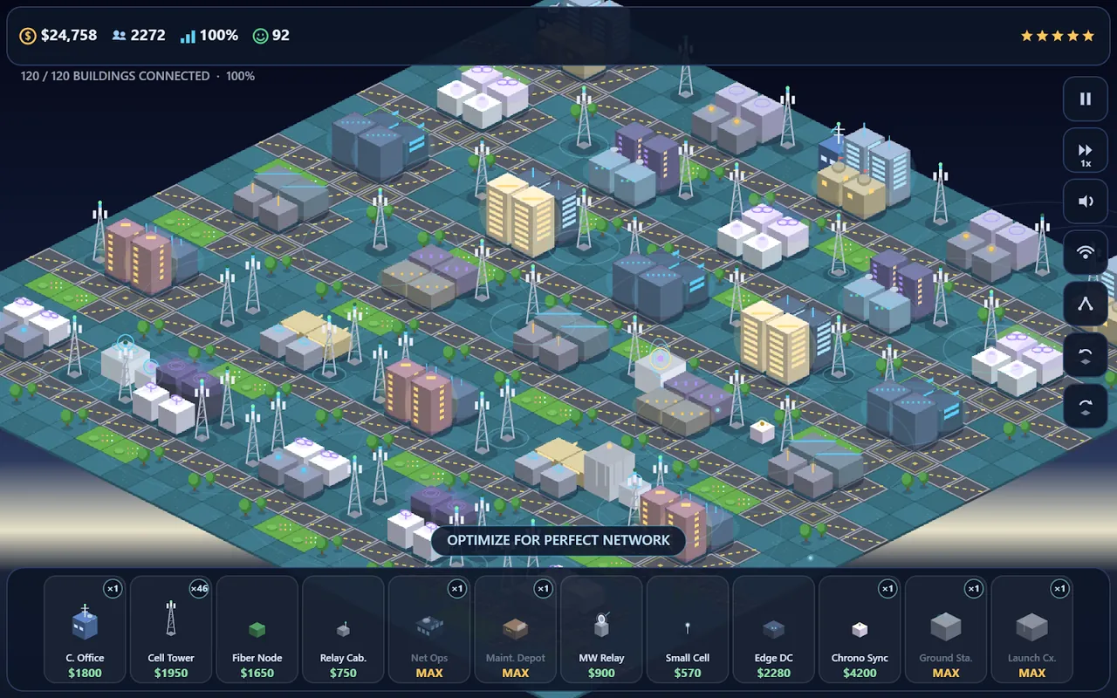Choose the Small Cell build item
Screen dimensions: 1117x698
(688, 629)
